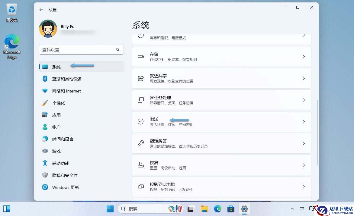The height and width of the screenshot is (216, 354).
Task: Go back with the Settings back arrow
Action: point(41,10)
